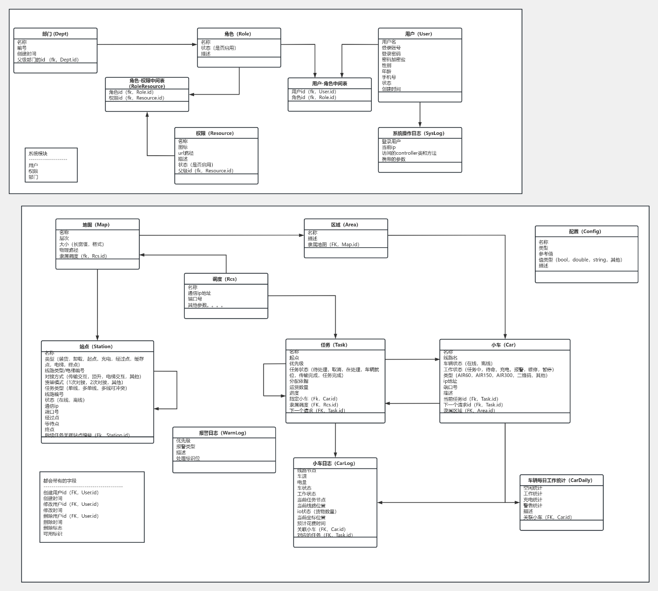Select the 用户-角色中间表 table header

click(329, 84)
